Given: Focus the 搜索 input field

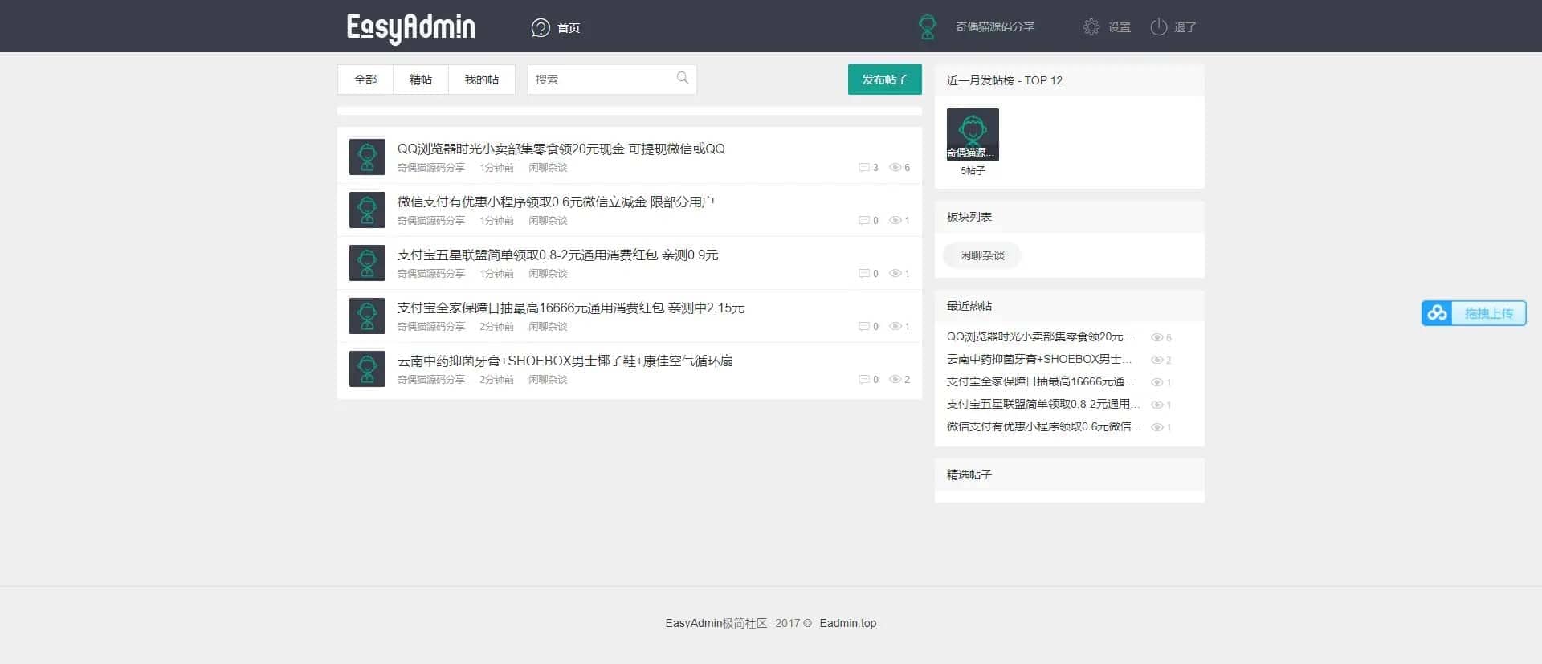Looking at the screenshot, I should [x=602, y=79].
